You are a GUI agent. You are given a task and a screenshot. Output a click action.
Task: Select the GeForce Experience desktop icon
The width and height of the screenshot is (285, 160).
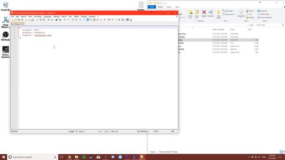point(5,52)
